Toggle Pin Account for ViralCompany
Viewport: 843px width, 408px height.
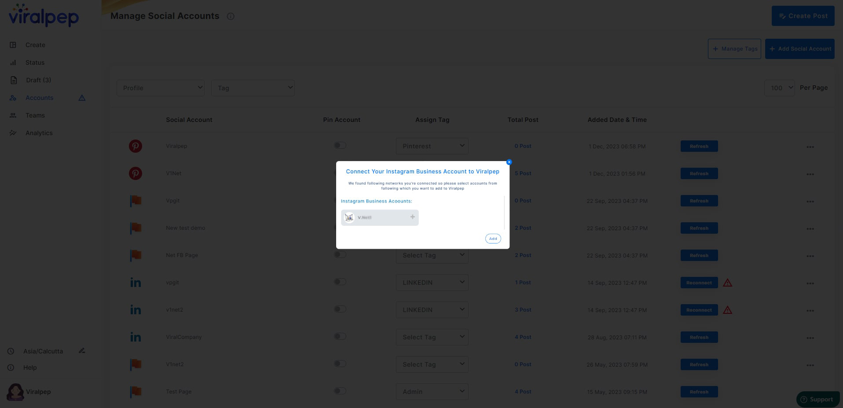tap(340, 336)
